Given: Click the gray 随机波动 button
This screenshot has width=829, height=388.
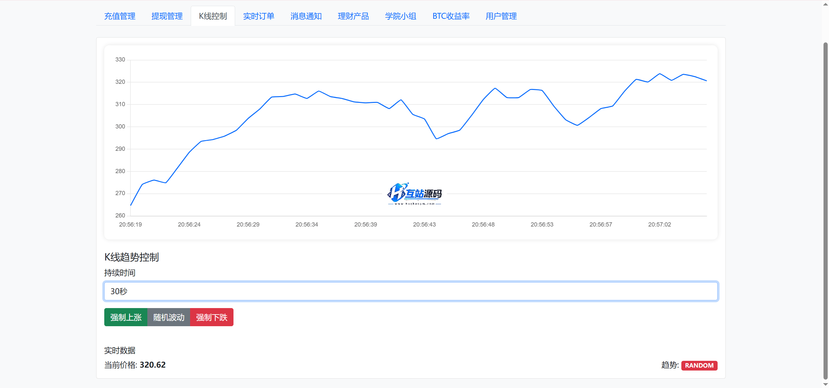Looking at the screenshot, I should coord(169,317).
